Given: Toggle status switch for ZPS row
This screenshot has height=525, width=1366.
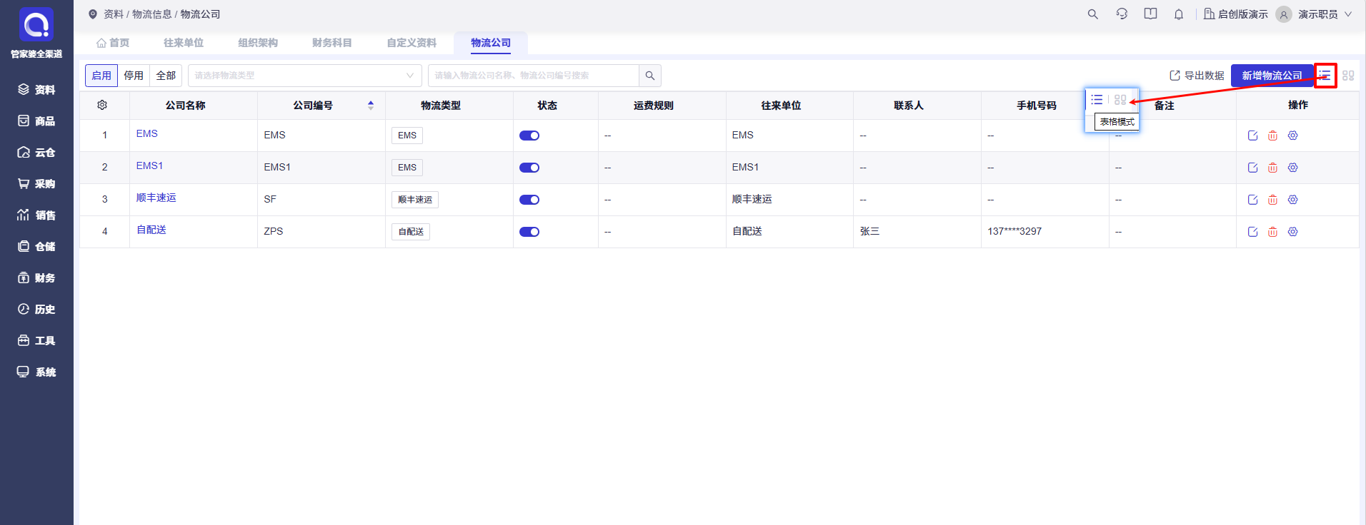Looking at the screenshot, I should point(529,232).
